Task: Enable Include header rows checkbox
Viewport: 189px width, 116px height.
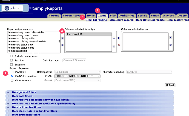Action: click(x=12, y=56)
